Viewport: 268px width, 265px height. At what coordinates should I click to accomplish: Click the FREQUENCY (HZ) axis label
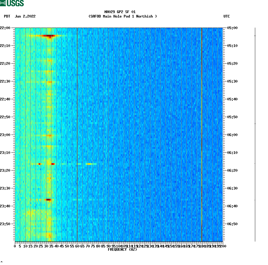pyautogui.click(x=123, y=250)
